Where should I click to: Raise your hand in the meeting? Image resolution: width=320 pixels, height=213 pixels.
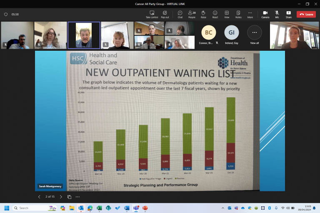203,15
